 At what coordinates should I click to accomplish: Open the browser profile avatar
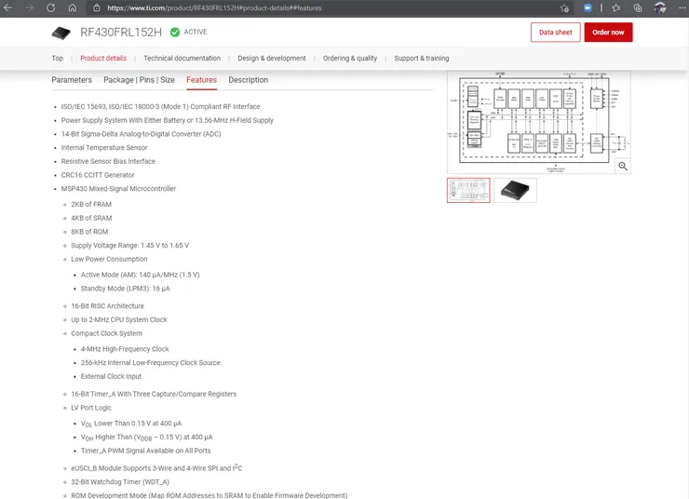tap(660, 7)
